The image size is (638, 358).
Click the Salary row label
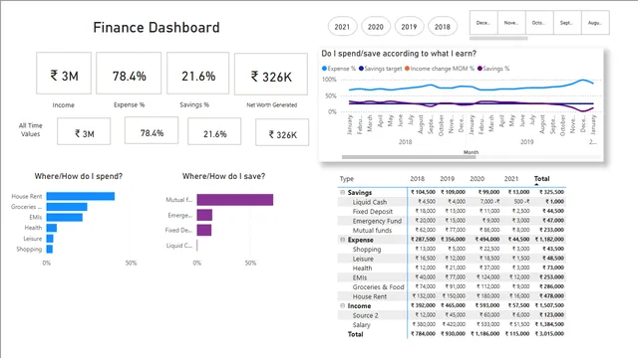tap(361, 325)
